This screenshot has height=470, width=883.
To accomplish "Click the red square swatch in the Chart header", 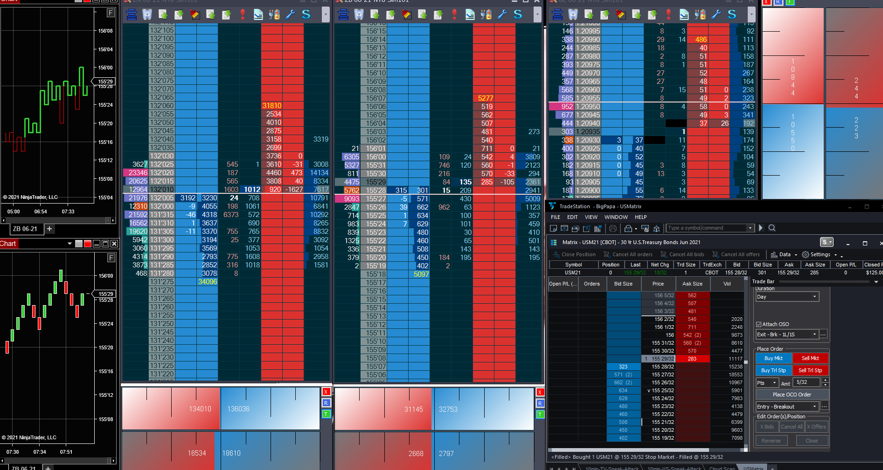I will [87, 244].
